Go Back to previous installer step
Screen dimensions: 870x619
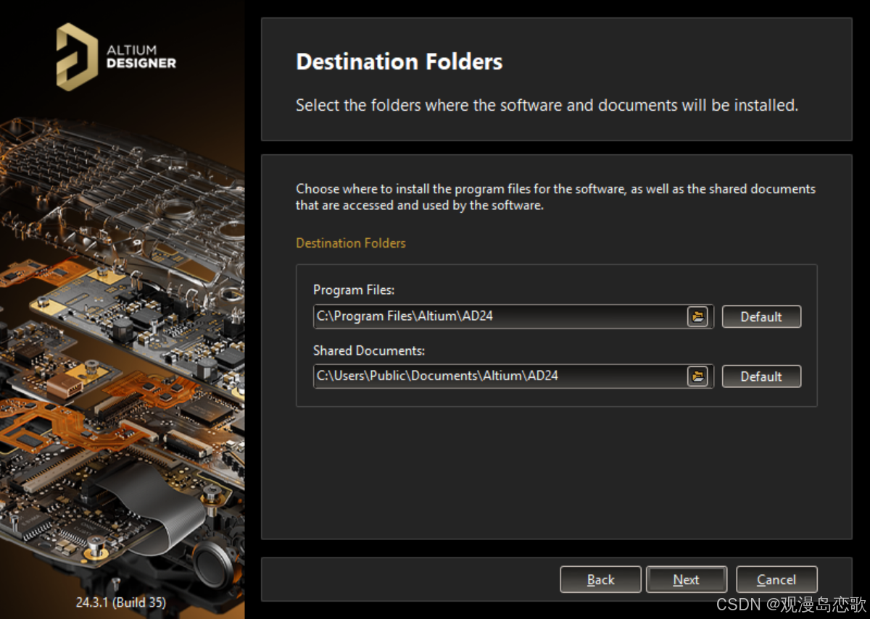coord(600,579)
